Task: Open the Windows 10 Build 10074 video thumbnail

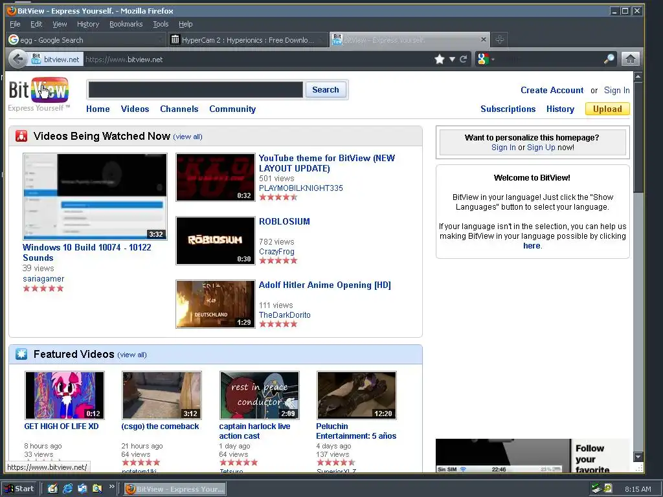Action: (x=95, y=197)
